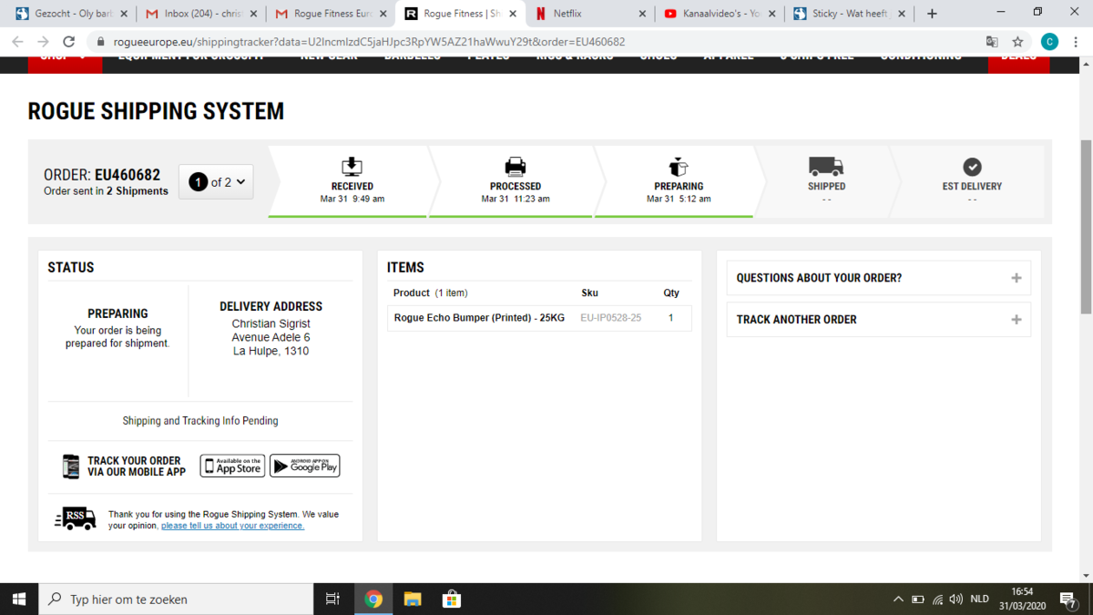Click the Shipped truck icon

pyautogui.click(x=826, y=167)
